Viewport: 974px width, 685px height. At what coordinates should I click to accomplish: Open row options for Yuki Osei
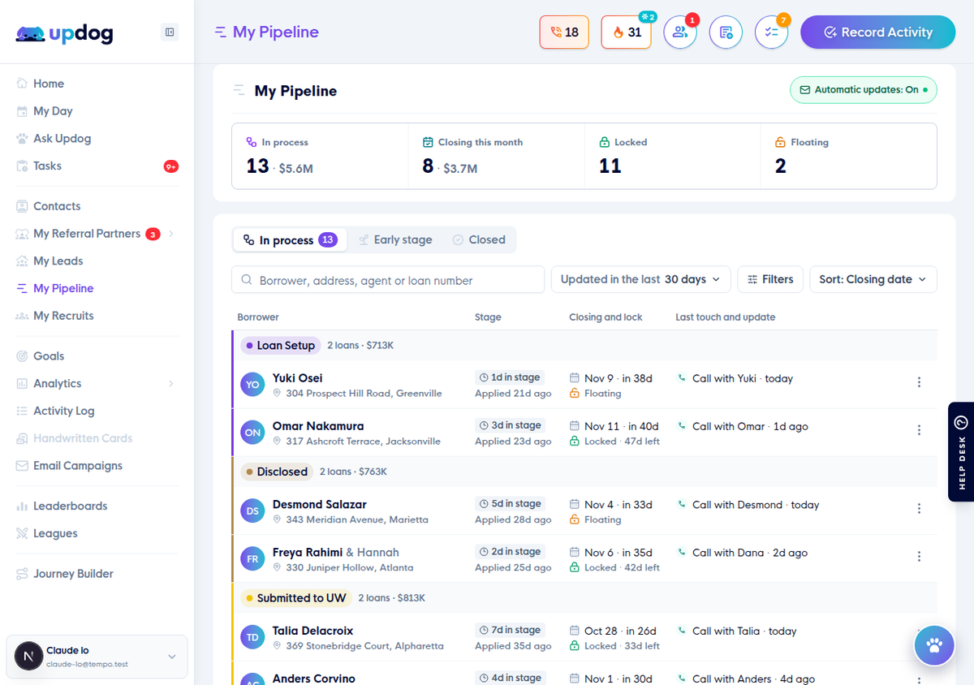[x=919, y=382]
